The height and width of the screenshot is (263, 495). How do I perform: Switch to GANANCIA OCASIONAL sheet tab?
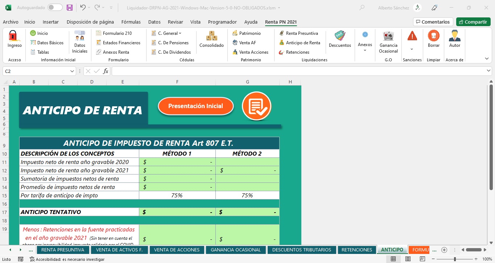coord(236,250)
